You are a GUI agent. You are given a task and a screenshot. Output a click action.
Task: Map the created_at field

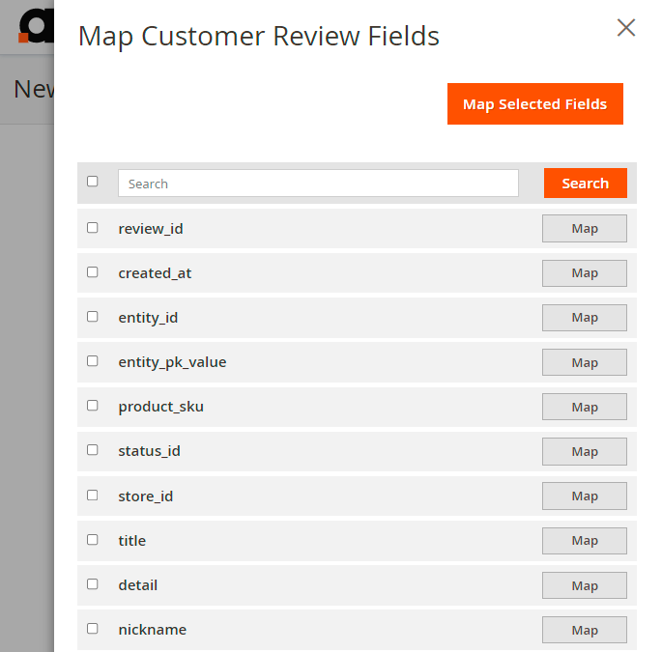pyautogui.click(x=584, y=273)
